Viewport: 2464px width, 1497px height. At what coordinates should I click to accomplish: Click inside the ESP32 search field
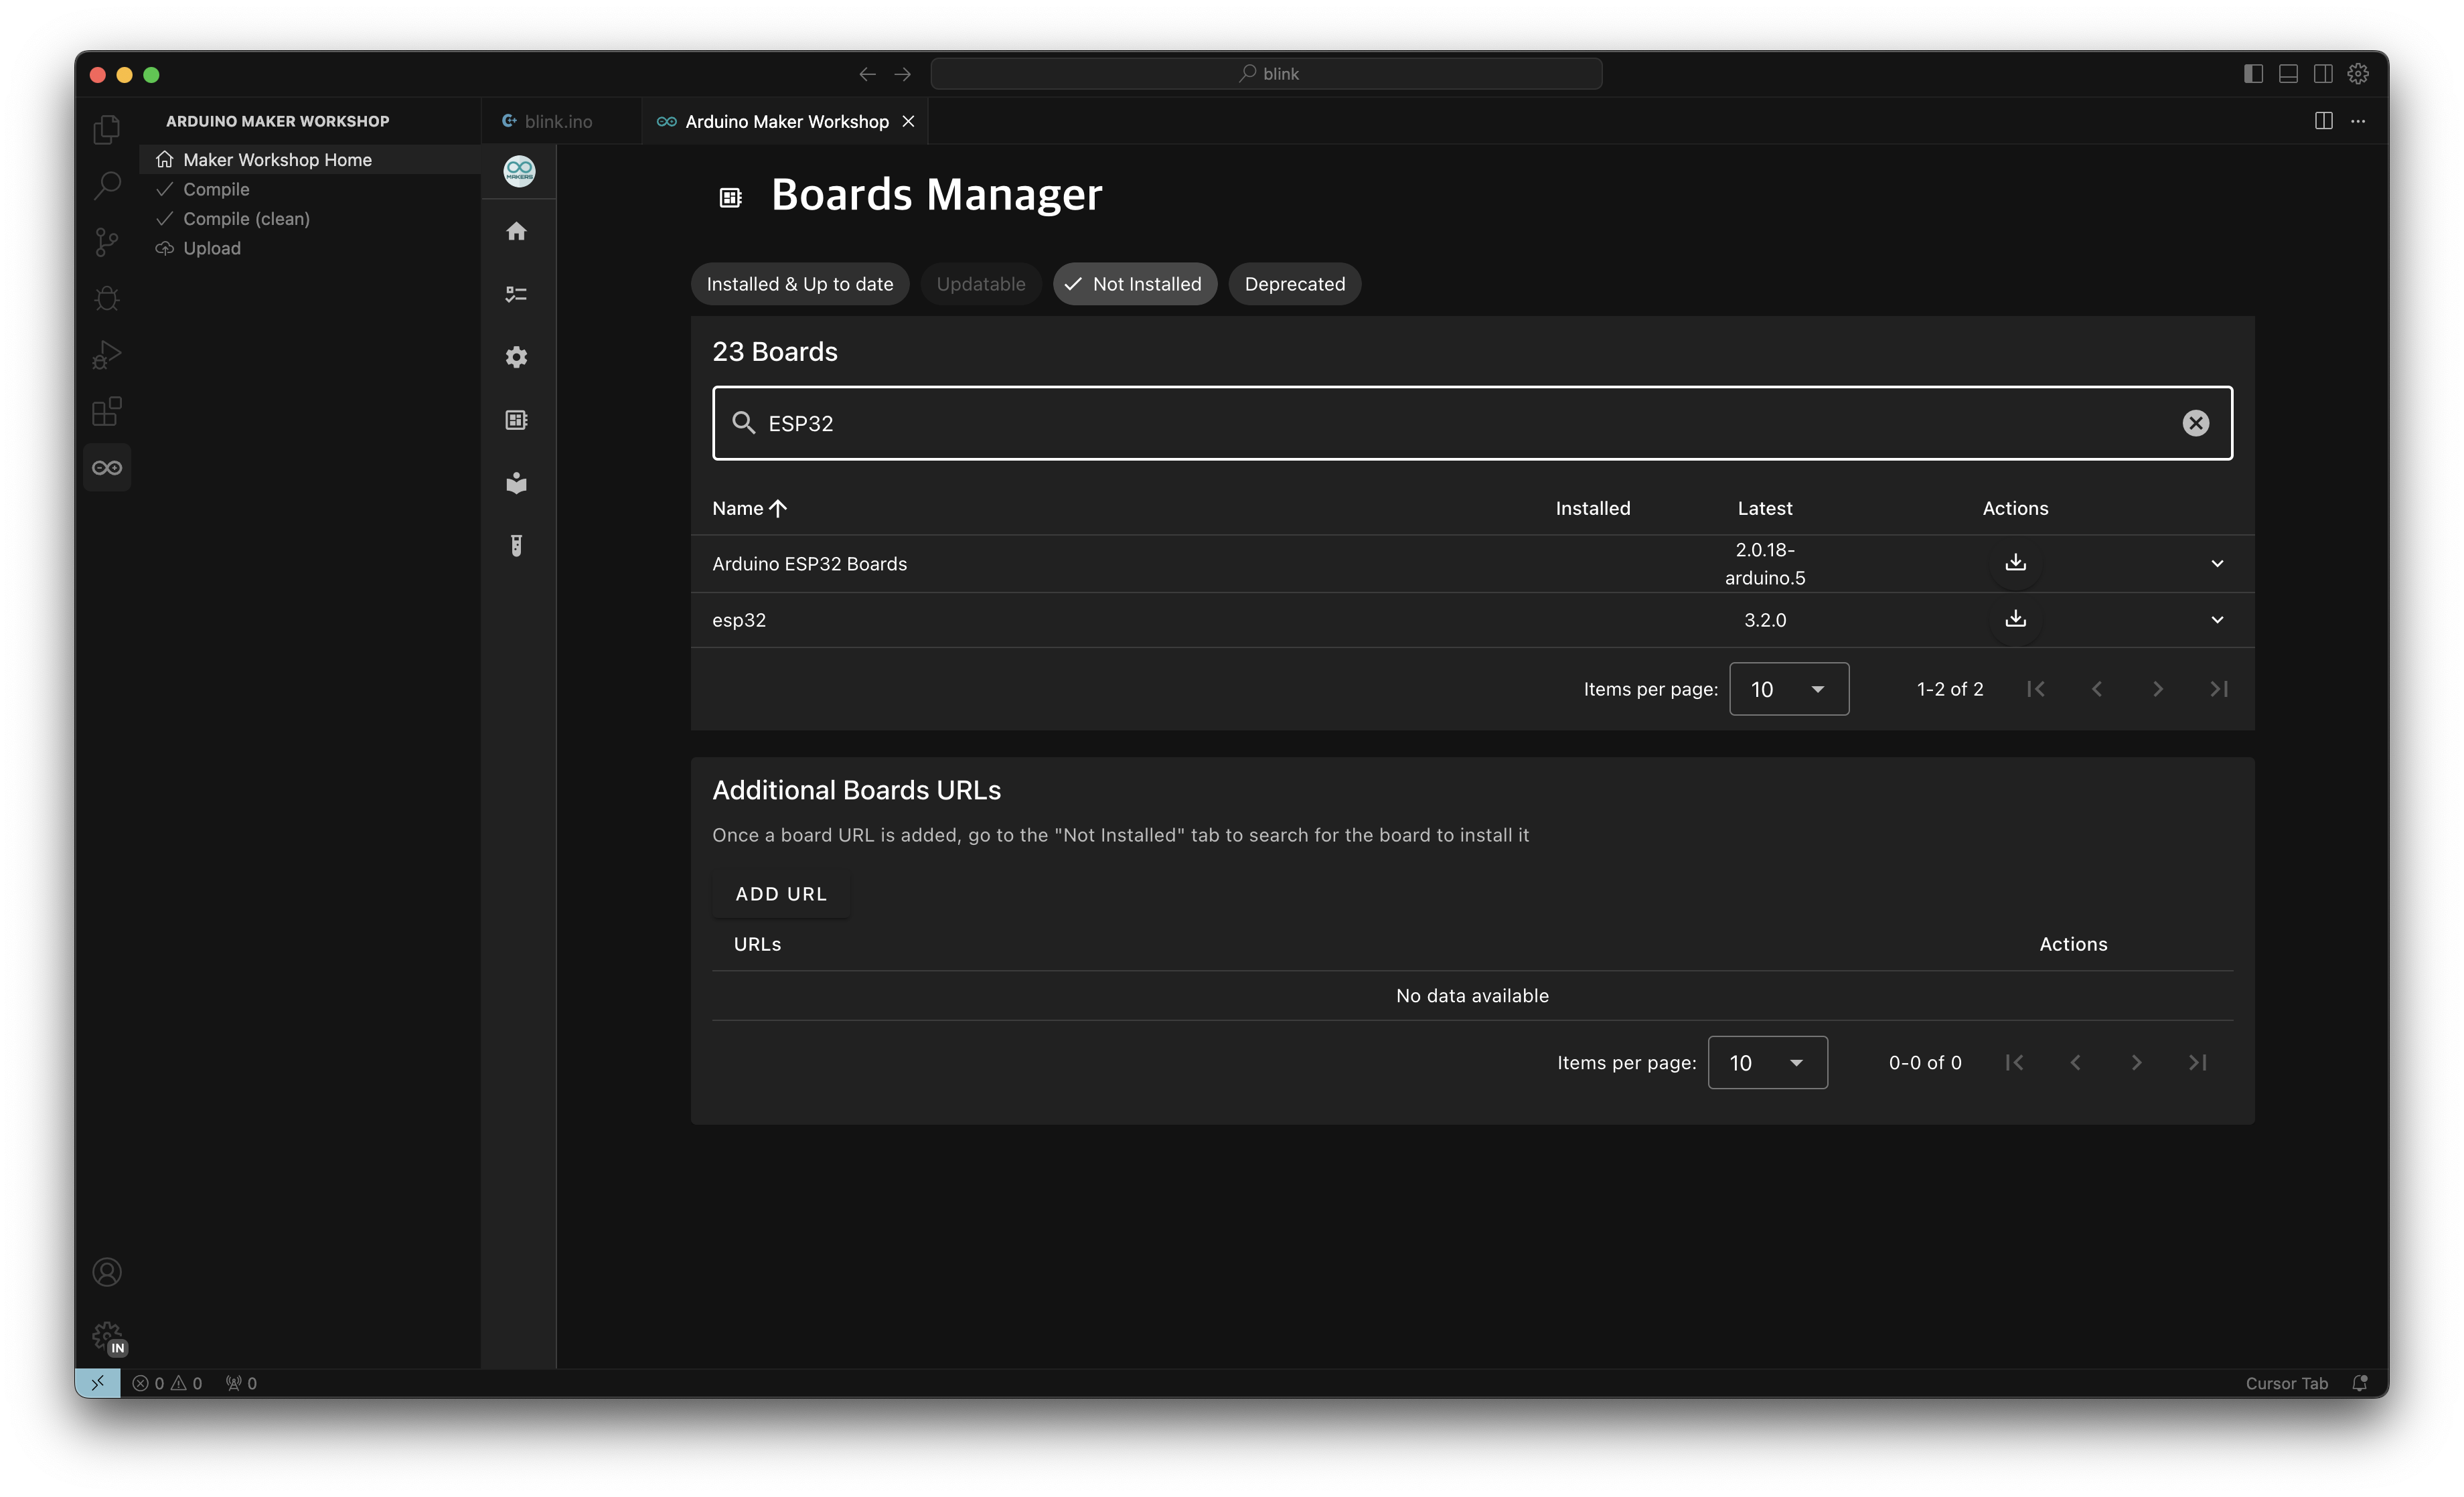point(1400,423)
